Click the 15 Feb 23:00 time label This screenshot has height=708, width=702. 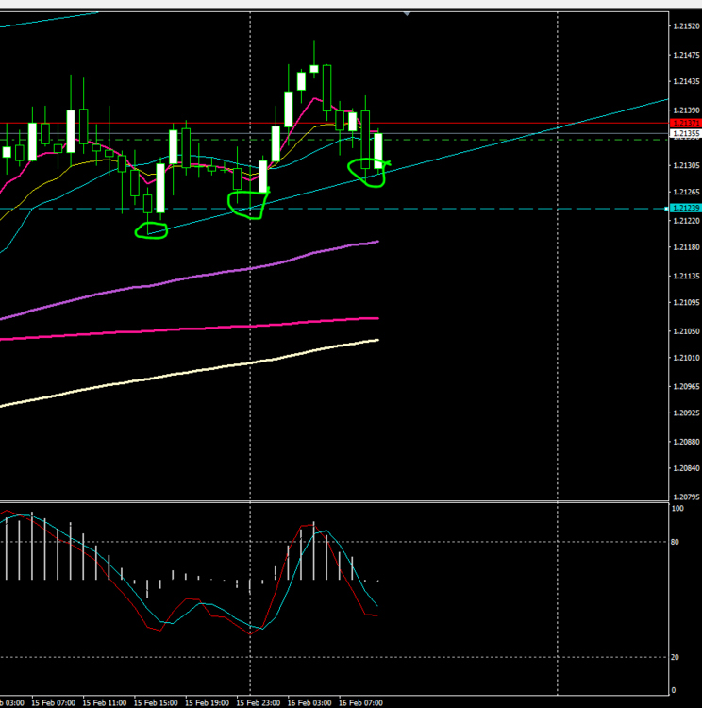tap(259, 703)
